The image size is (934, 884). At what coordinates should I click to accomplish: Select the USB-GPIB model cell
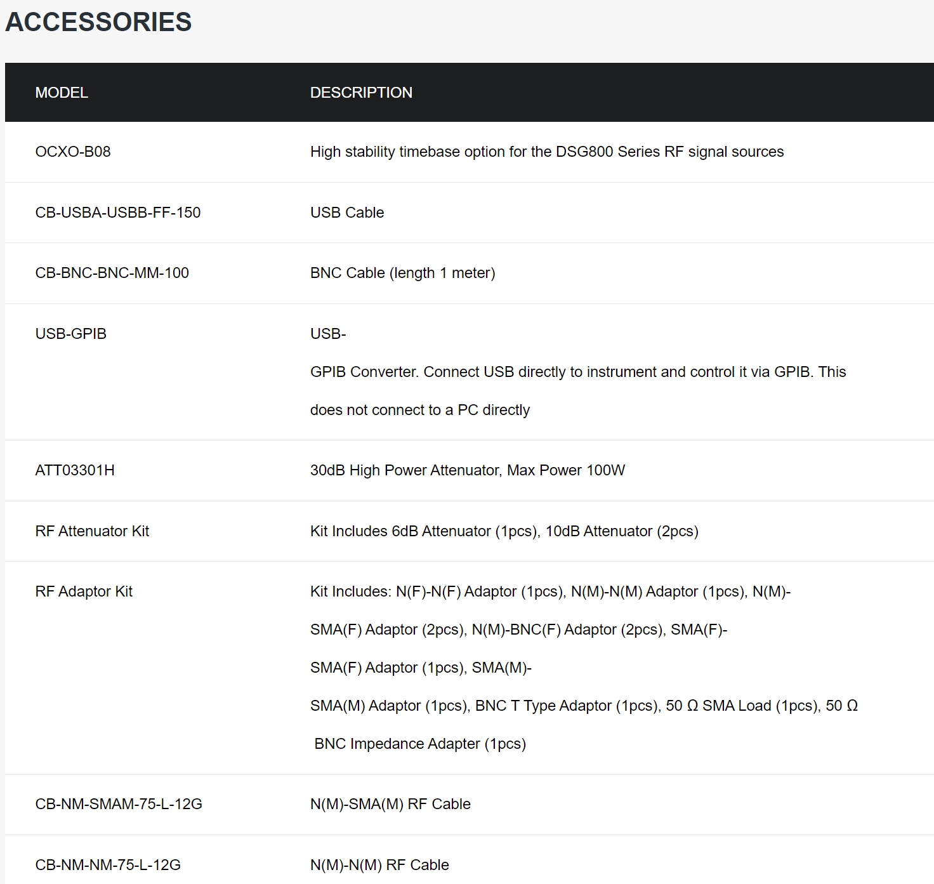click(71, 334)
